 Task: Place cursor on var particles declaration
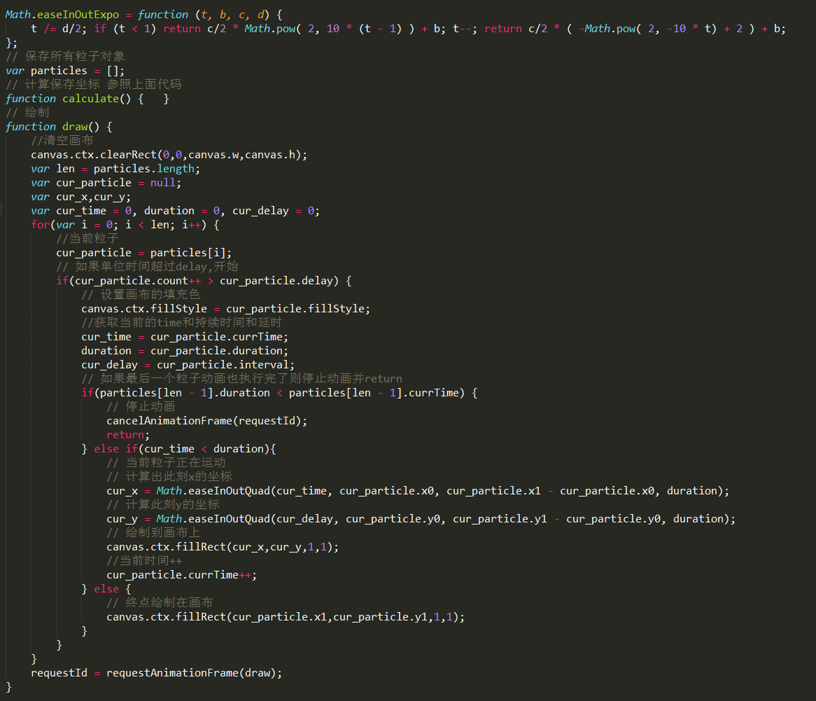click(x=64, y=71)
